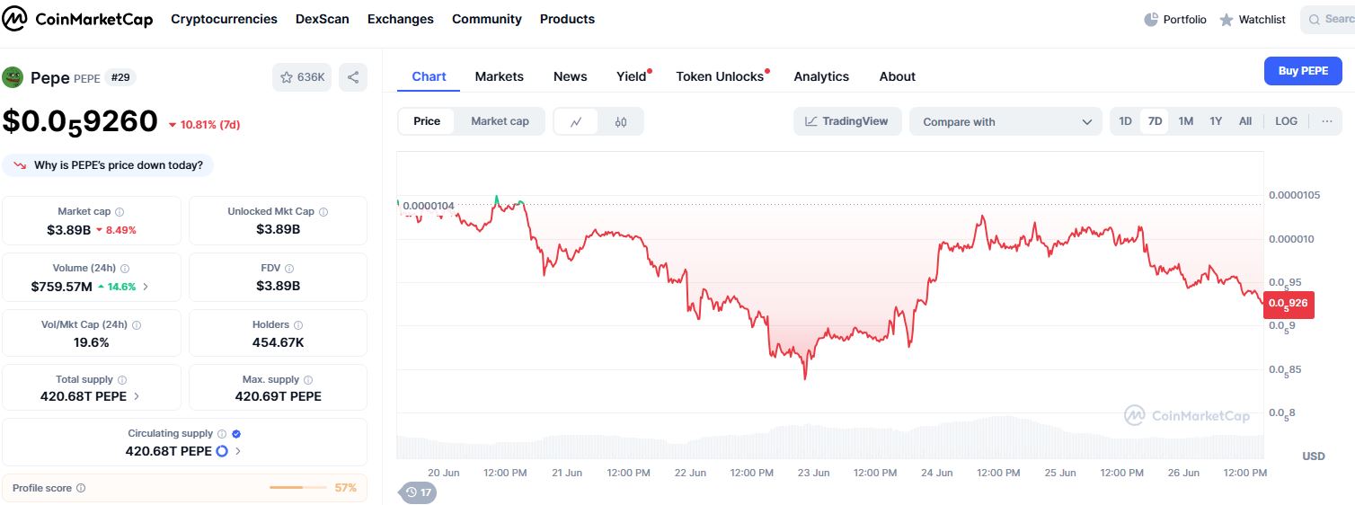The height and width of the screenshot is (505, 1355).
Task: Click the Buy PEPE button
Action: [x=1303, y=71]
